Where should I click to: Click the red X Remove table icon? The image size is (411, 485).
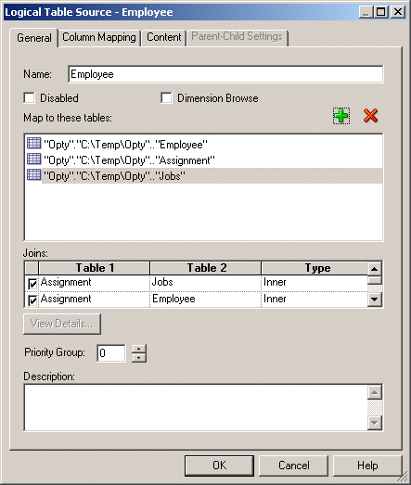370,116
